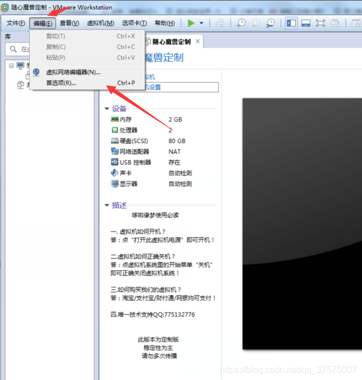The image size is (362, 380).
Task: Open the power options dropdown arrow
Action: click(x=201, y=23)
